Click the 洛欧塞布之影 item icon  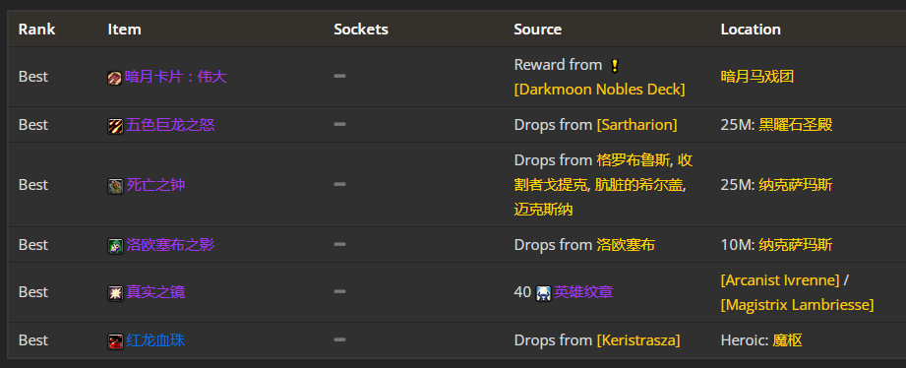pos(115,246)
